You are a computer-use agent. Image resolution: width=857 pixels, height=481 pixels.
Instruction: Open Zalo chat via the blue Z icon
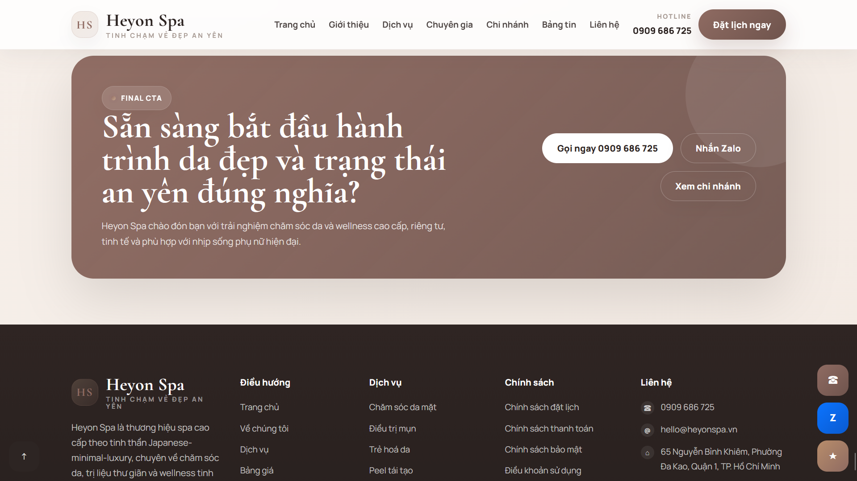pyautogui.click(x=832, y=418)
